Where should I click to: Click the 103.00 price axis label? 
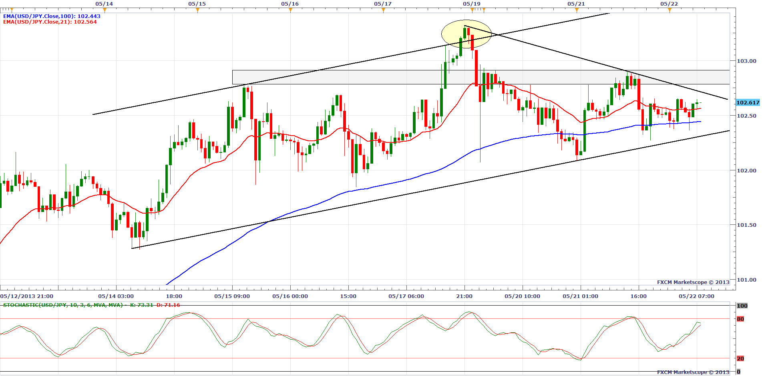pyautogui.click(x=747, y=61)
